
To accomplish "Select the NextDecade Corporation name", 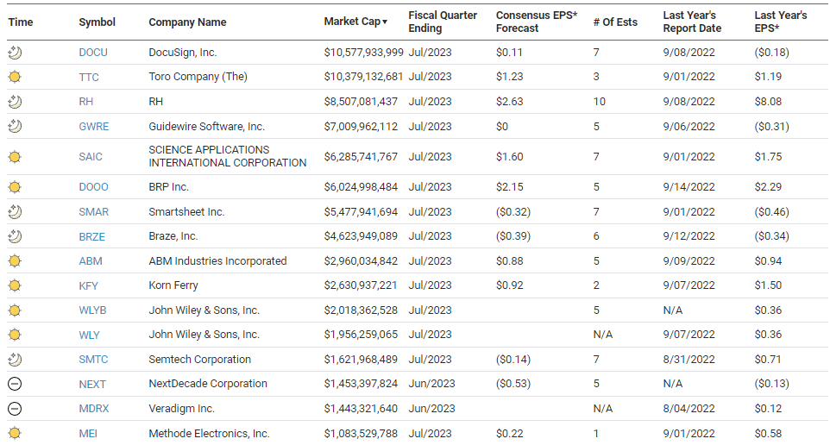I will [207, 384].
